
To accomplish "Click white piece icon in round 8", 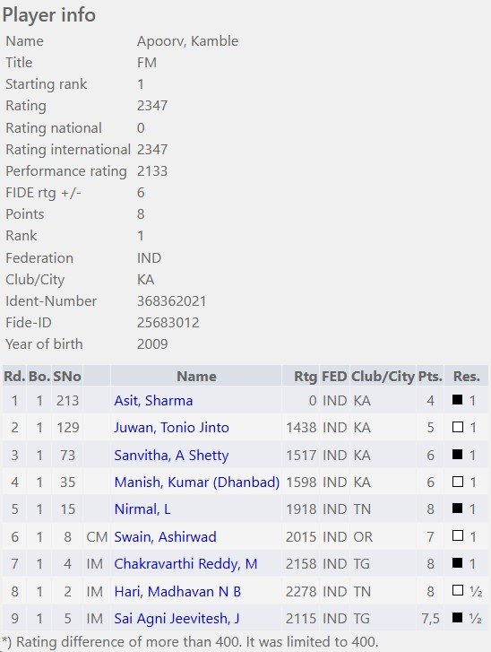I will click(x=457, y=590).
